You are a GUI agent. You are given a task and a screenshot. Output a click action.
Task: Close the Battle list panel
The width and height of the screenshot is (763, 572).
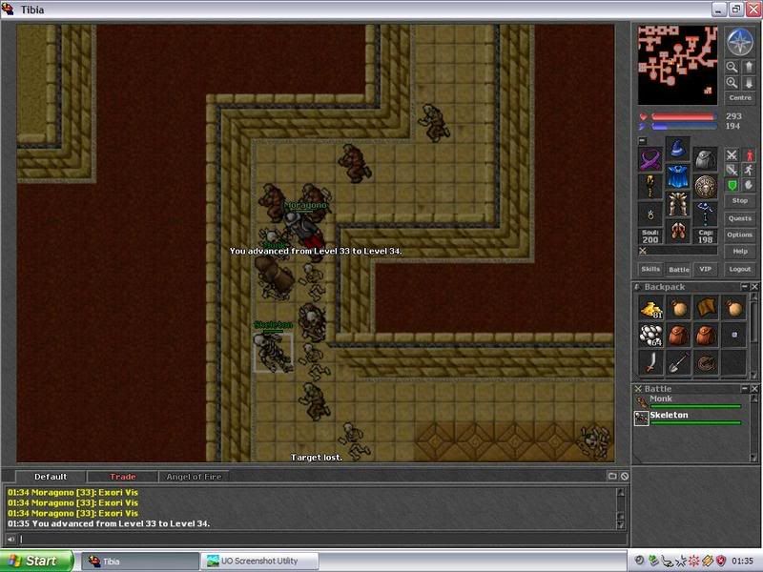coord(754,389)
